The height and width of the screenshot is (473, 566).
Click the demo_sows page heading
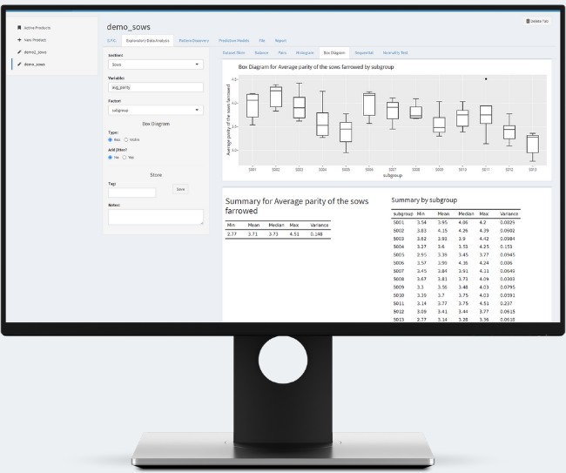click(x=129, y=27)
